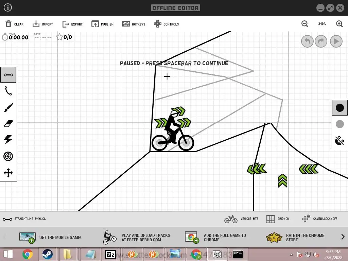The image size is (348, 261).
Task: Select the straight line tool
Action: [8, 75]
